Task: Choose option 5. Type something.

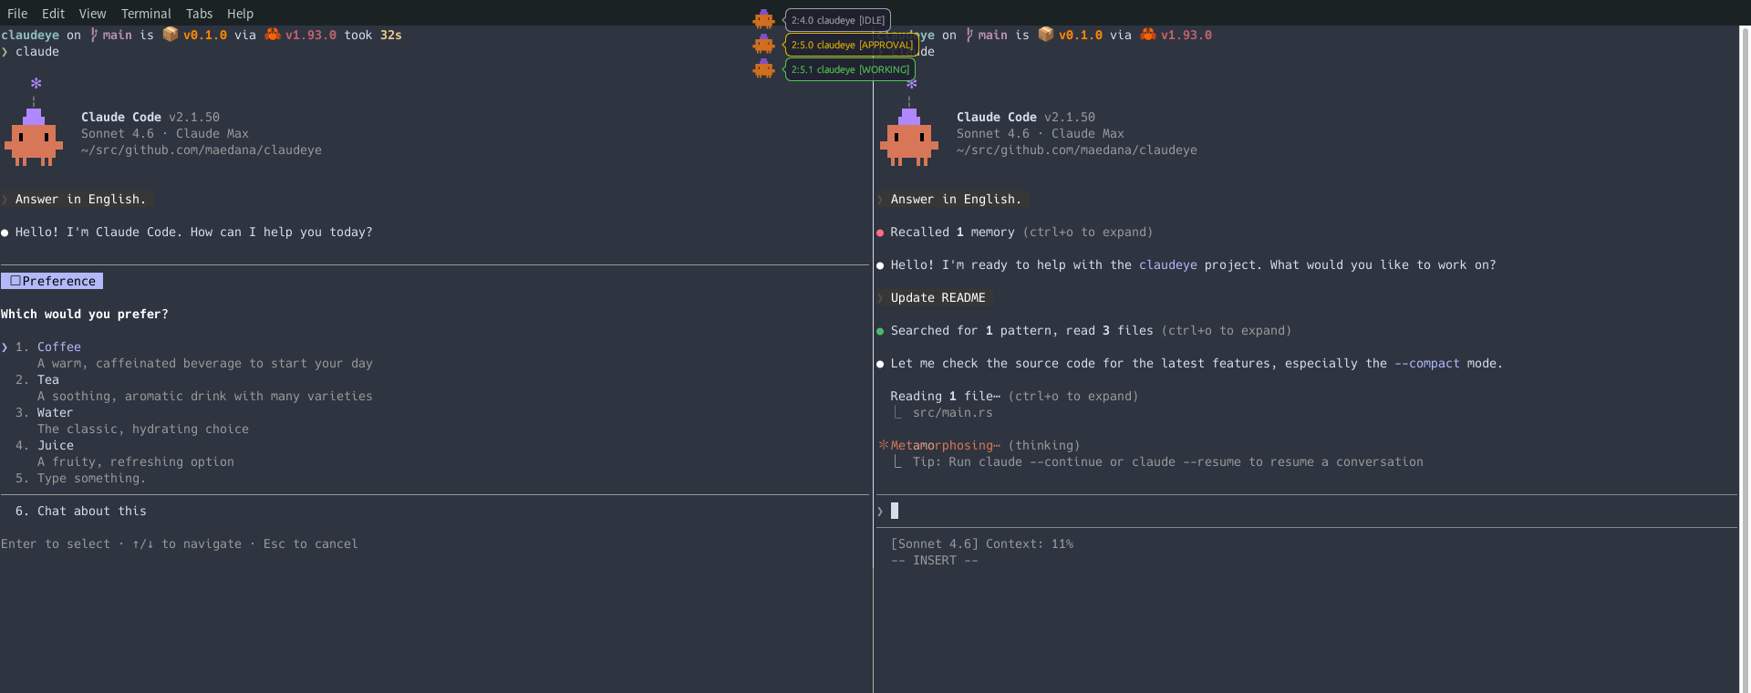Action: pyautogui.click(x=80, y=478)
